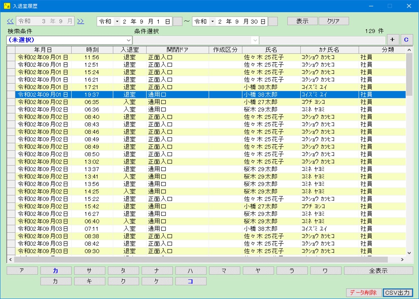Filter names by サ kana button
This screenshot has height=299, width=419.
[89, 271]
